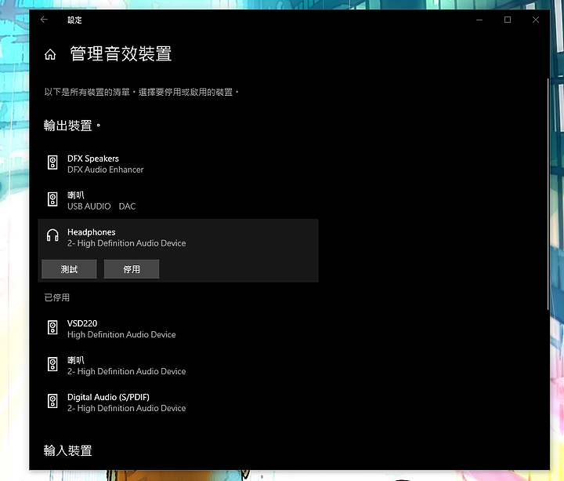Maximize the Settings window
Image resolution: width=564 pixels, height=481 pixels.
click(x=508, y=20)
